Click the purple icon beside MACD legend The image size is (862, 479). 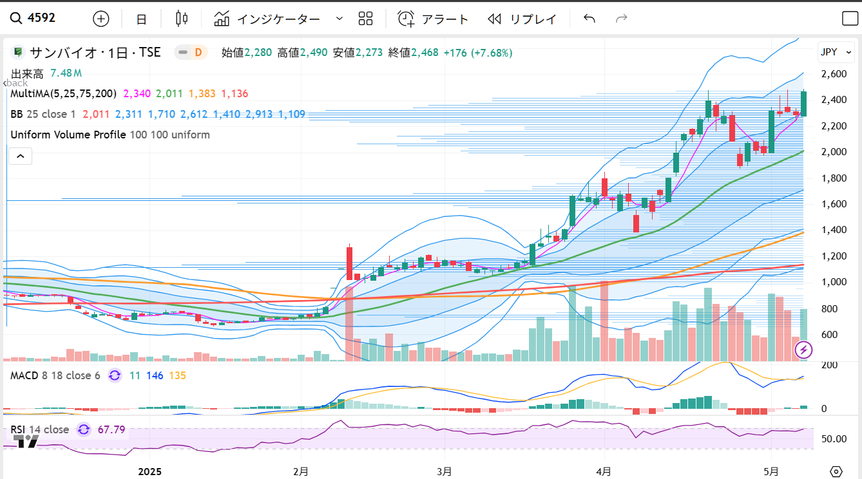tap(115, 375)
